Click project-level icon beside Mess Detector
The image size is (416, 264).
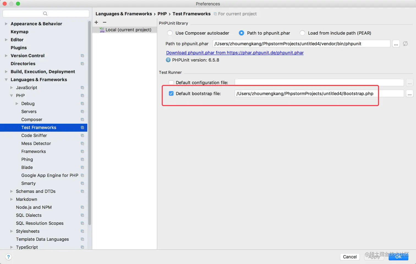click(82, 143)
